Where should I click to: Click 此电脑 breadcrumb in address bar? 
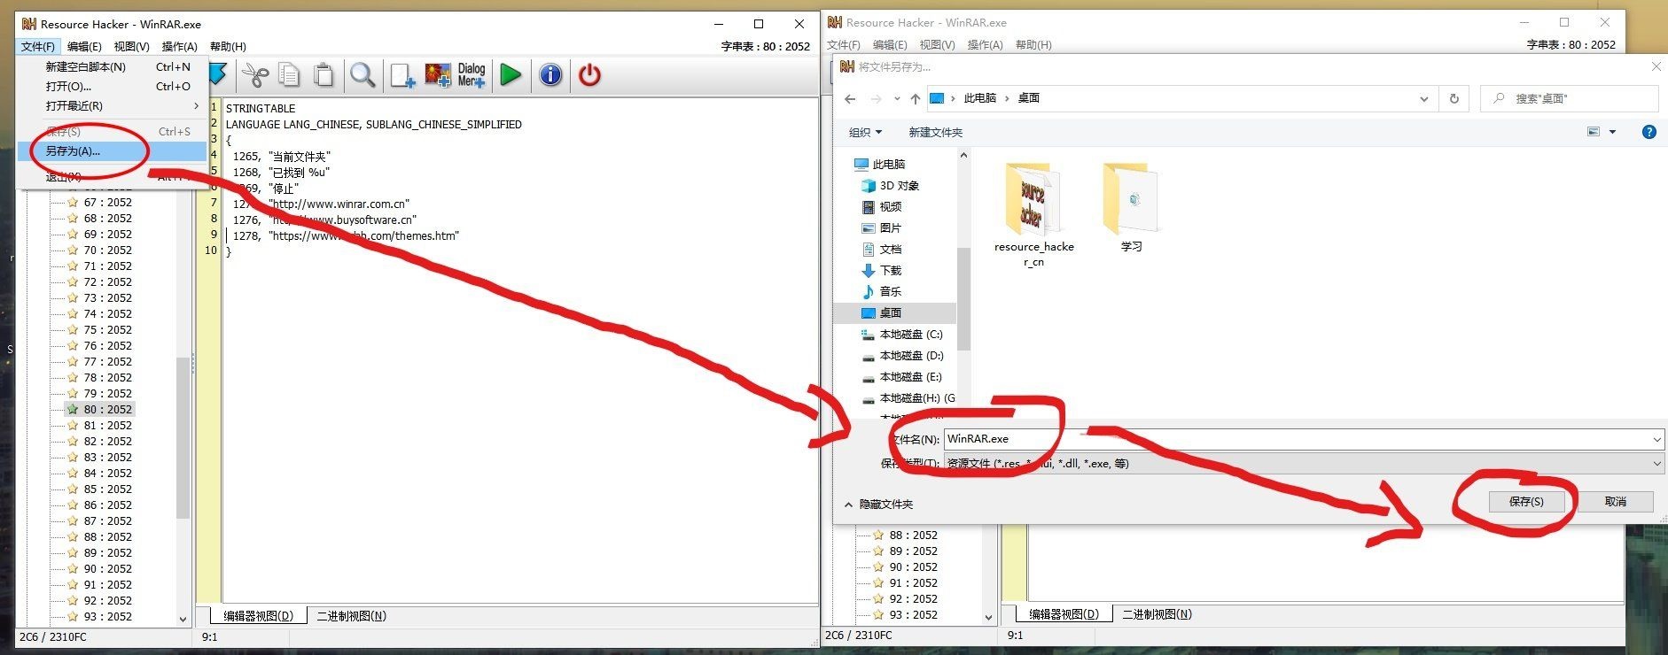point(979,98)
